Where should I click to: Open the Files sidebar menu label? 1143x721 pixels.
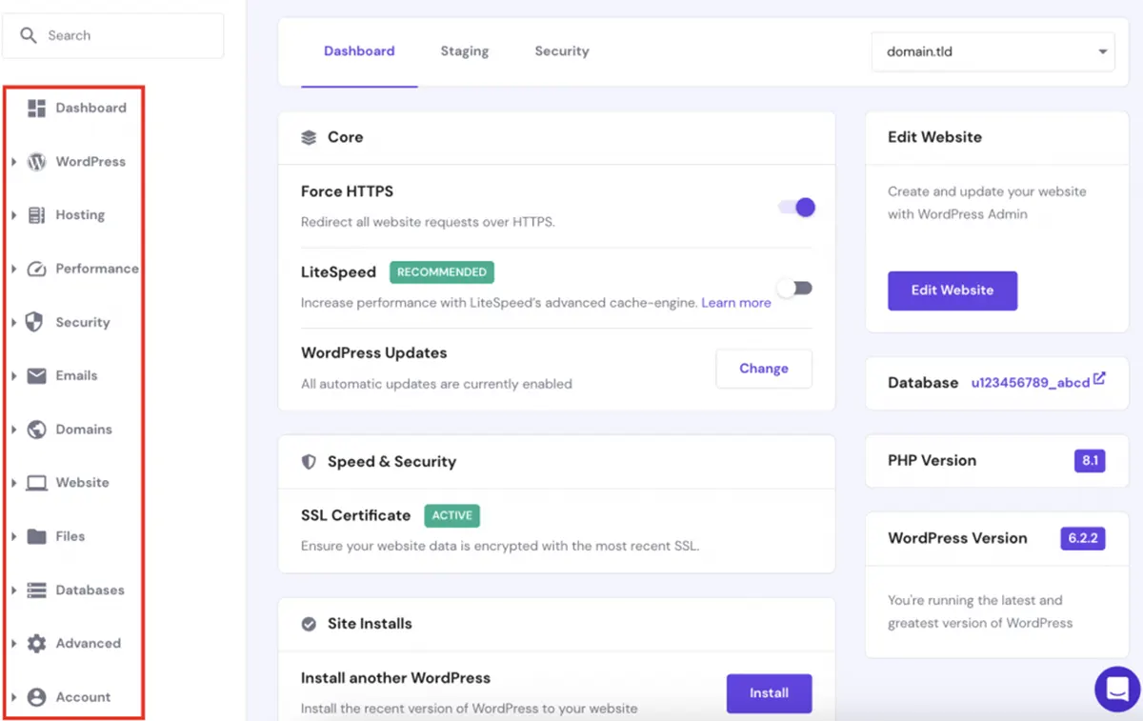70,537
